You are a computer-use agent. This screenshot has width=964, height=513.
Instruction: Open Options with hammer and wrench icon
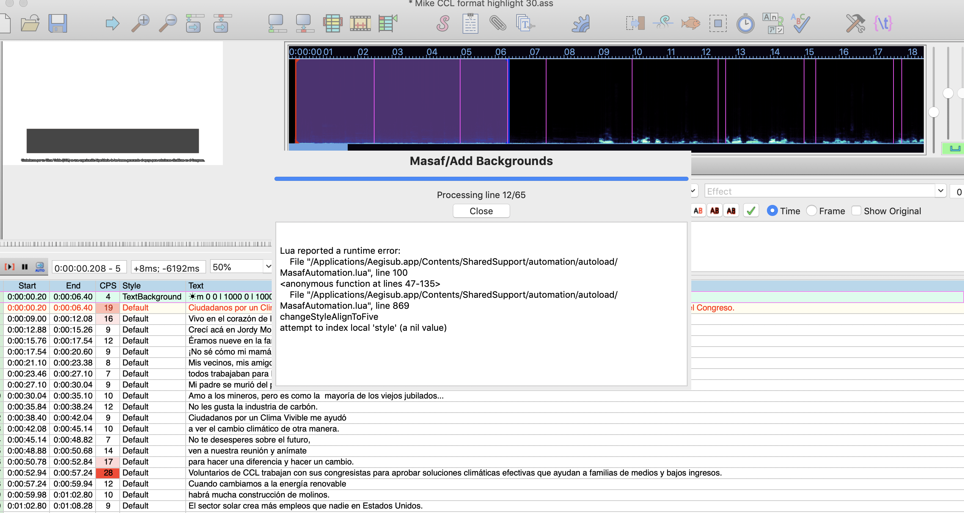855,24
